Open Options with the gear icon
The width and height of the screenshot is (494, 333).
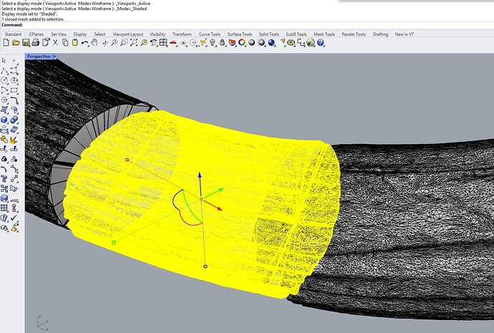pyautogui.click(x=291, y=42)
